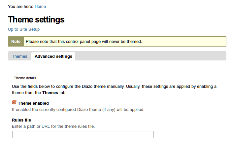The height and width of the screenshot is (142, 231).
Task: Click the blue Theme details divider line
Action: point(132,78)
